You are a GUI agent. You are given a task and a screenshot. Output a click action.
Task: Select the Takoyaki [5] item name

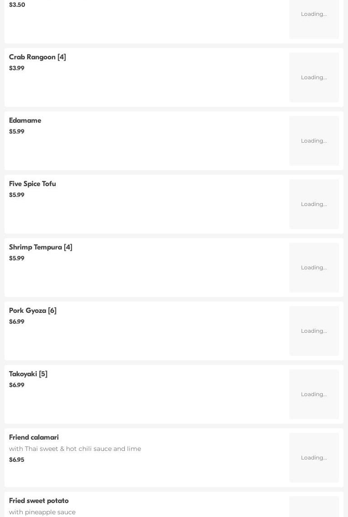pyautogui.click(x=28, y=374)
